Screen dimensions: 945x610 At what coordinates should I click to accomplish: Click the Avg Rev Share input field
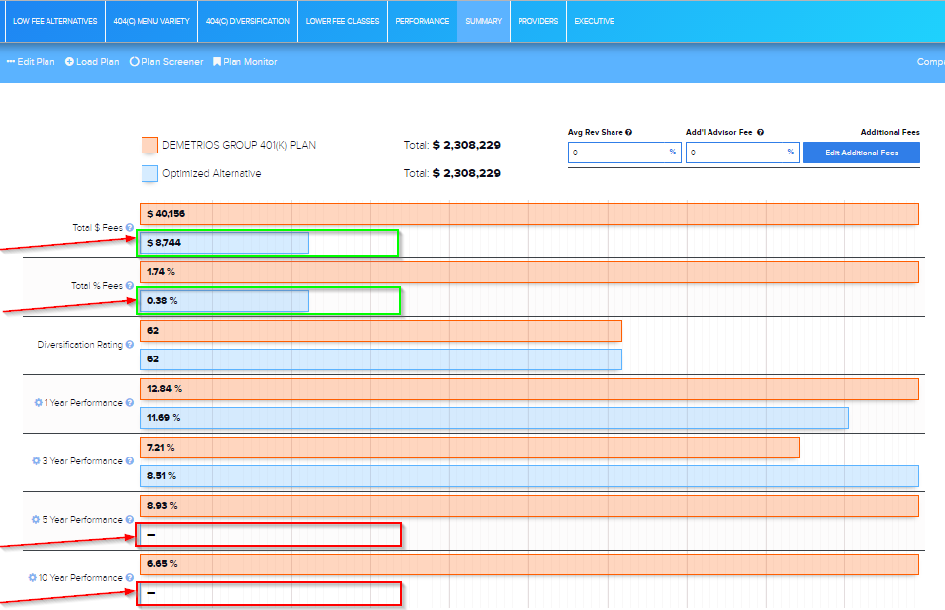[617, 152]
